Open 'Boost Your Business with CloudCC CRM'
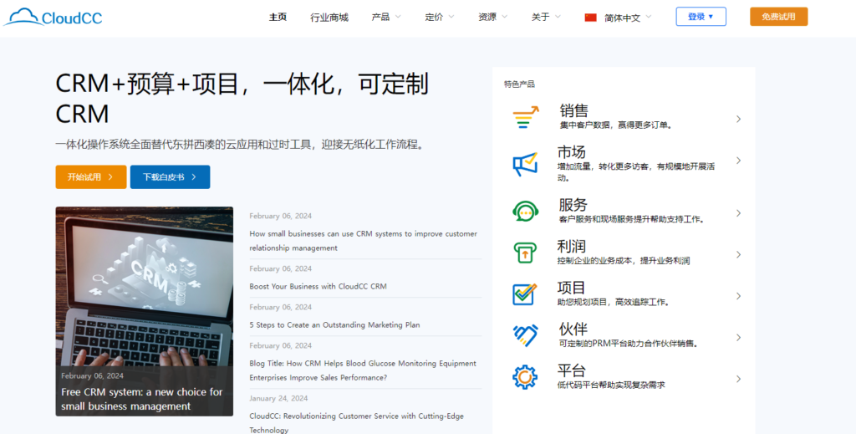Viewport: 856px width, 434px height. [318, 286]
